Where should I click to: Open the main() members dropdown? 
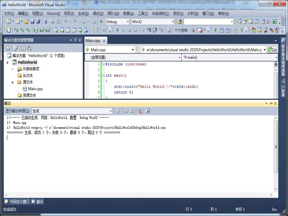coord(276,57)
